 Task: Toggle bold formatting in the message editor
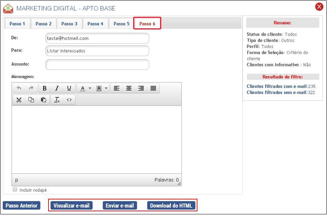(44, 88)
